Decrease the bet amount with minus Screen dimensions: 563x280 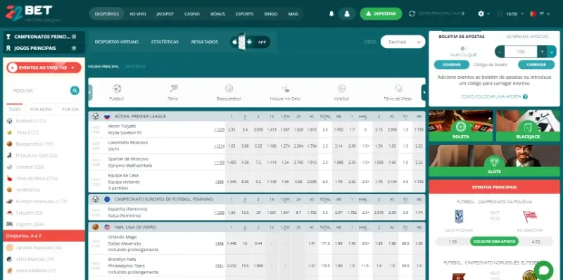pos(500,51)
